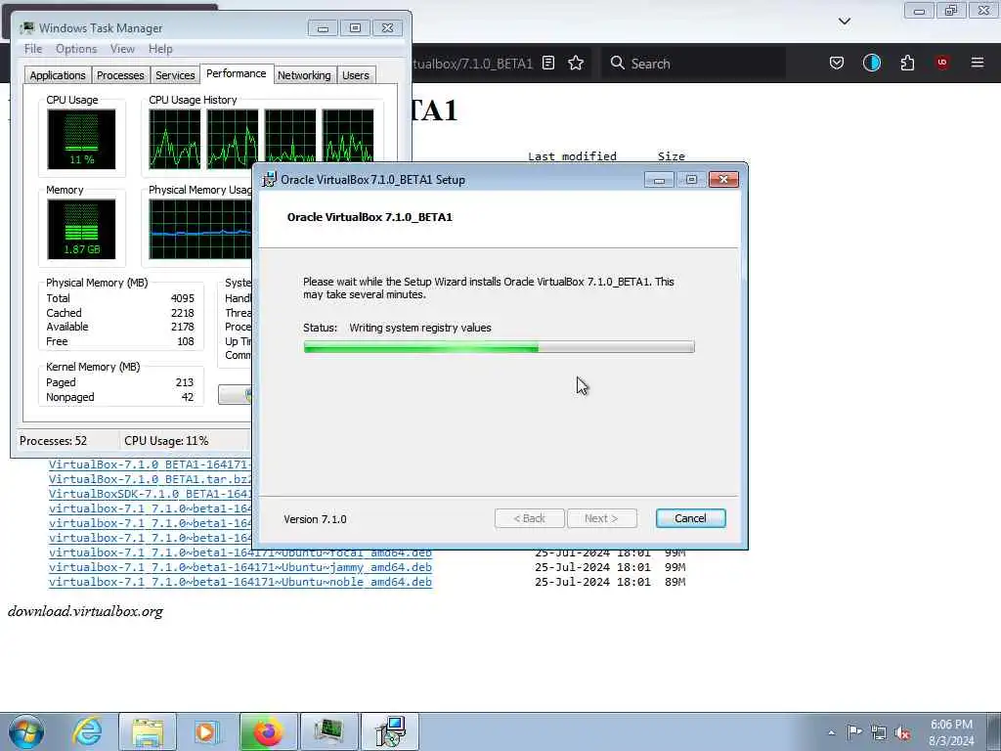Click the Available value 2178
This screenshot has width=1001, height=751.
click(x=183, y=327)
